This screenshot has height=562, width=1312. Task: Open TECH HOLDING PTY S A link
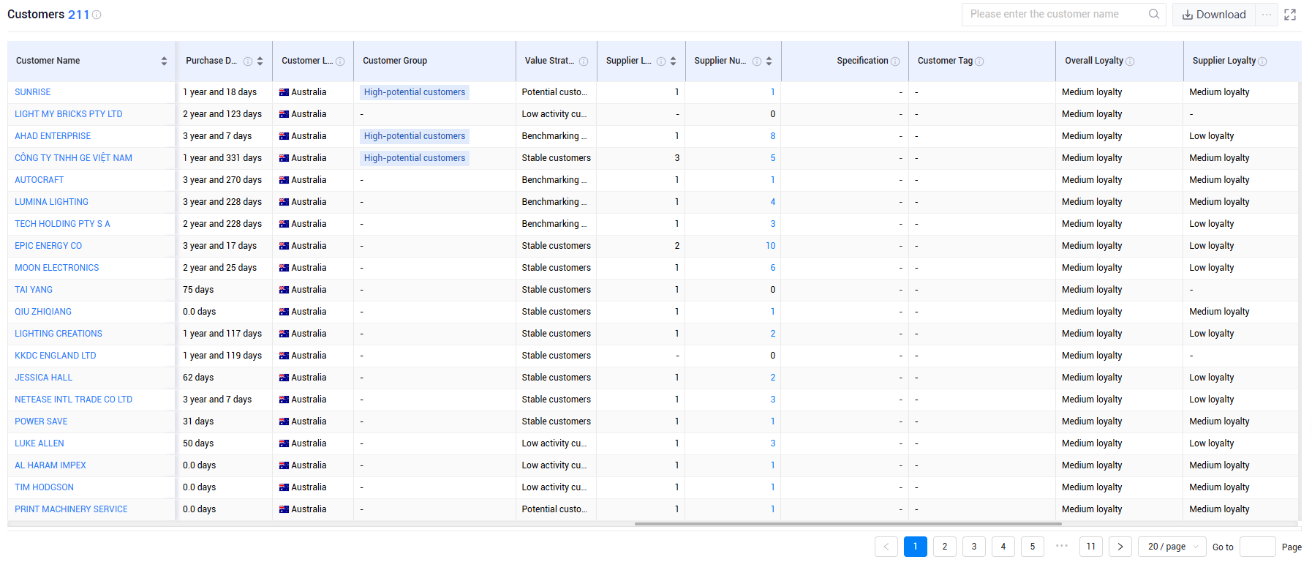pos(62,224)
